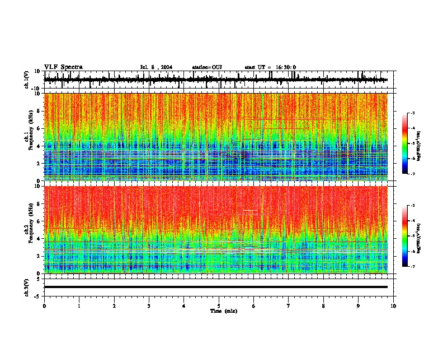Click the "6" kHz tick of ch.2 spectrogram
This screenshot has width=443, height=343.
tap(39, 221)
